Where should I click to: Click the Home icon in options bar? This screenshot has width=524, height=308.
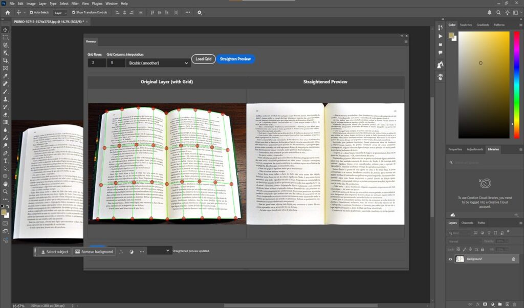pos(7,12)
